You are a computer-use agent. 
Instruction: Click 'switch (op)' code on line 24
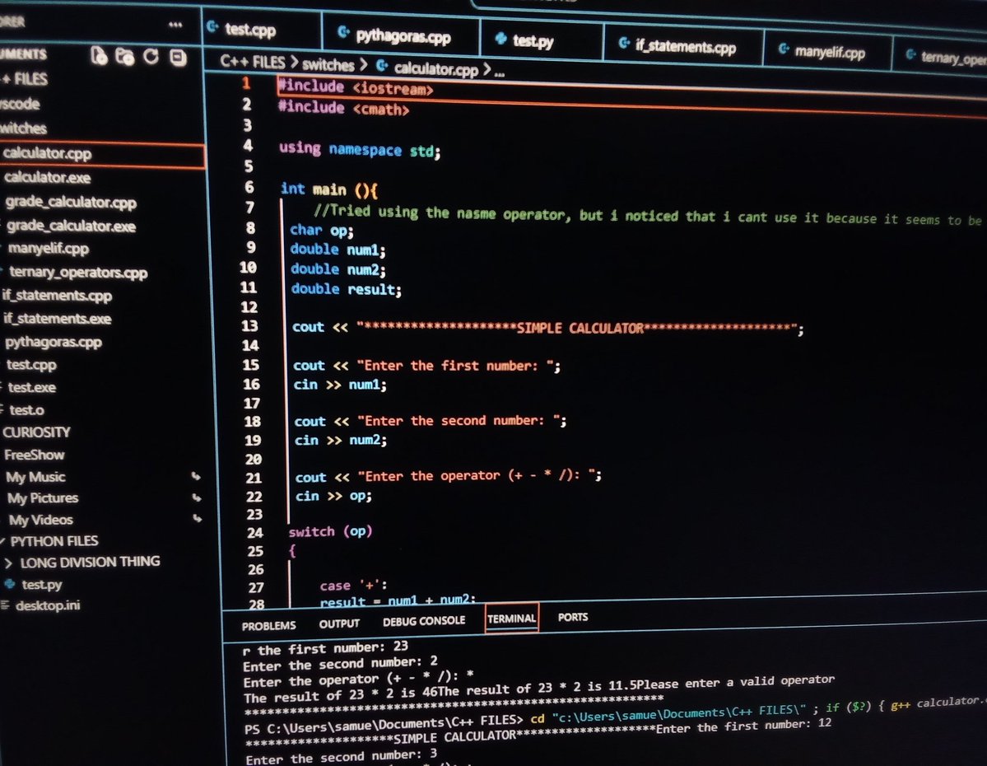coord(330,531)
